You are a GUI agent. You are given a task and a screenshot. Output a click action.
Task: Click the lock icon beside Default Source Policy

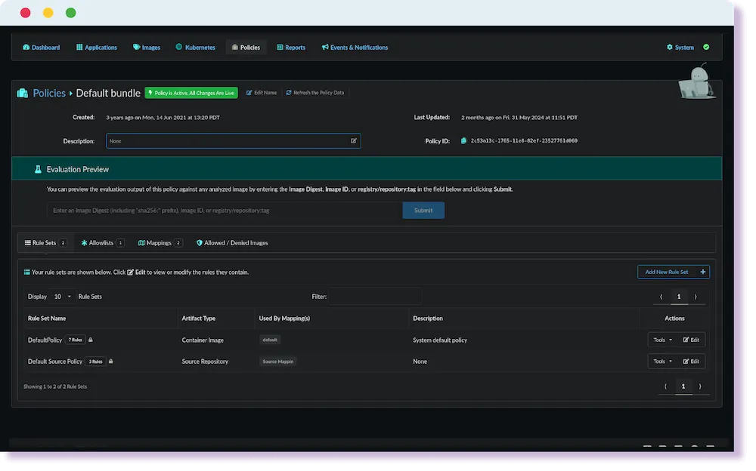click(x=111, y=362)
